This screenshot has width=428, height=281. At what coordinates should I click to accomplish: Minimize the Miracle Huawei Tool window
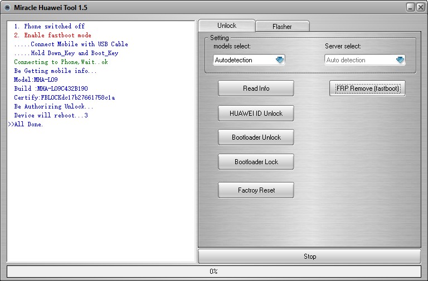click(x=411, y=7)
